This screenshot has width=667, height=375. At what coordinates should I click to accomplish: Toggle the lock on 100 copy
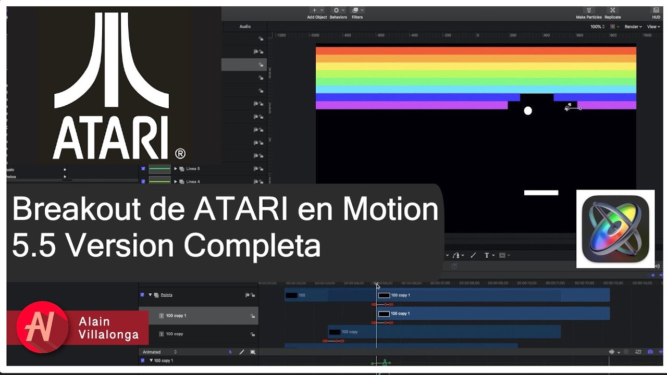[253, 334]
